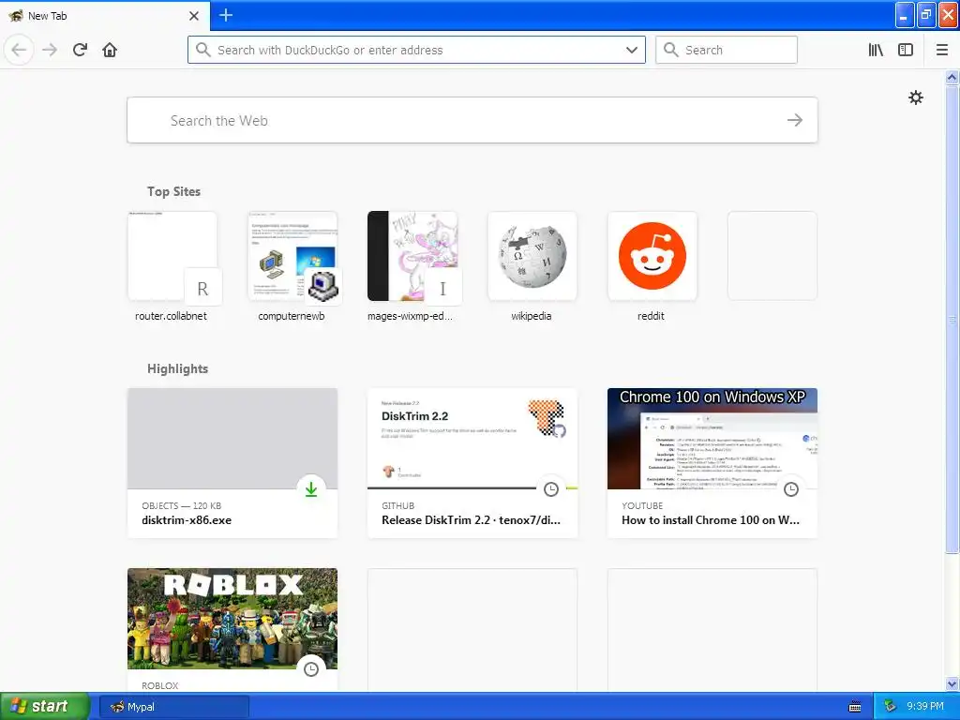Open Release DiskTrim 2.2 GitHub link
The image size is (960, 720).
[x=471, y=520]
